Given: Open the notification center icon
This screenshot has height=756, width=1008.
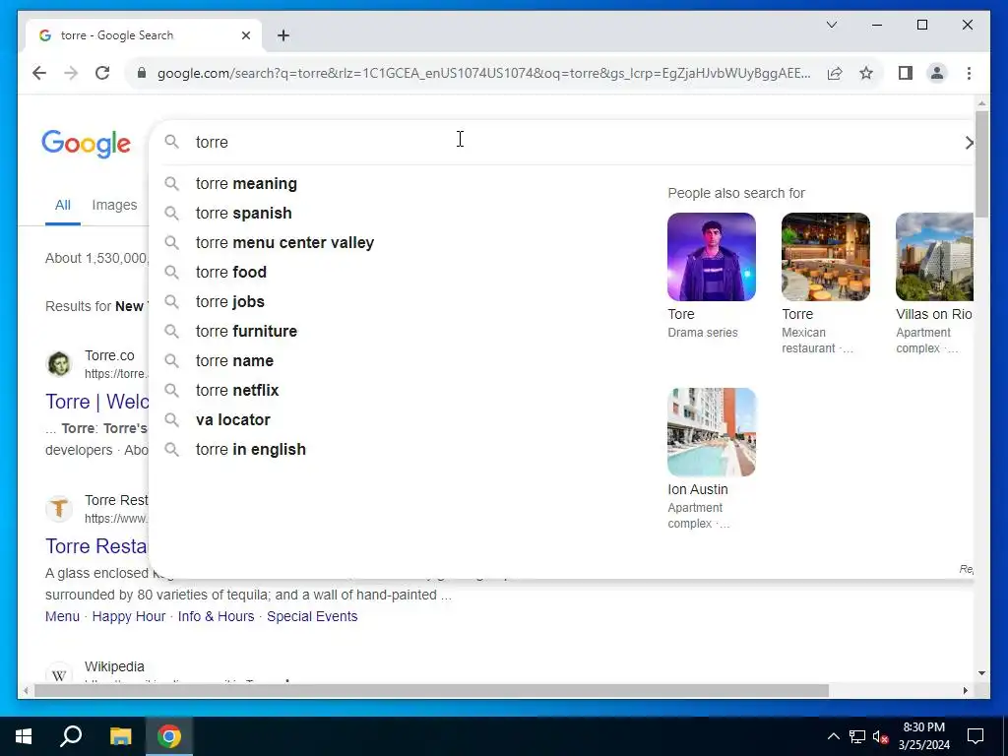Looking at the screenshot, I should (x=976, y=736).
